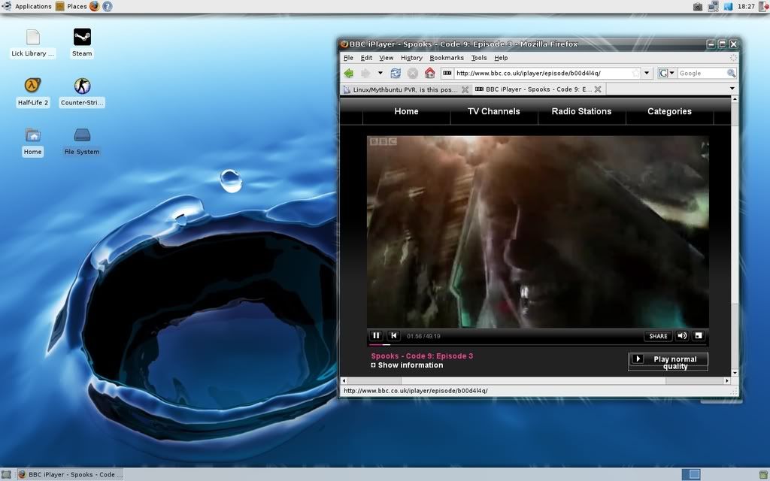The width and height of the screenshot is (770, 481).
Task: Click the network monitor tray icon
Action: 713,6
